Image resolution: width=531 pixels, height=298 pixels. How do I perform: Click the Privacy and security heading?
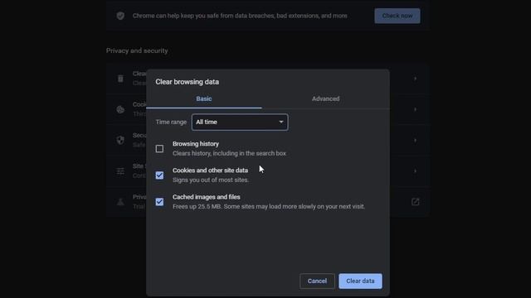137,50
